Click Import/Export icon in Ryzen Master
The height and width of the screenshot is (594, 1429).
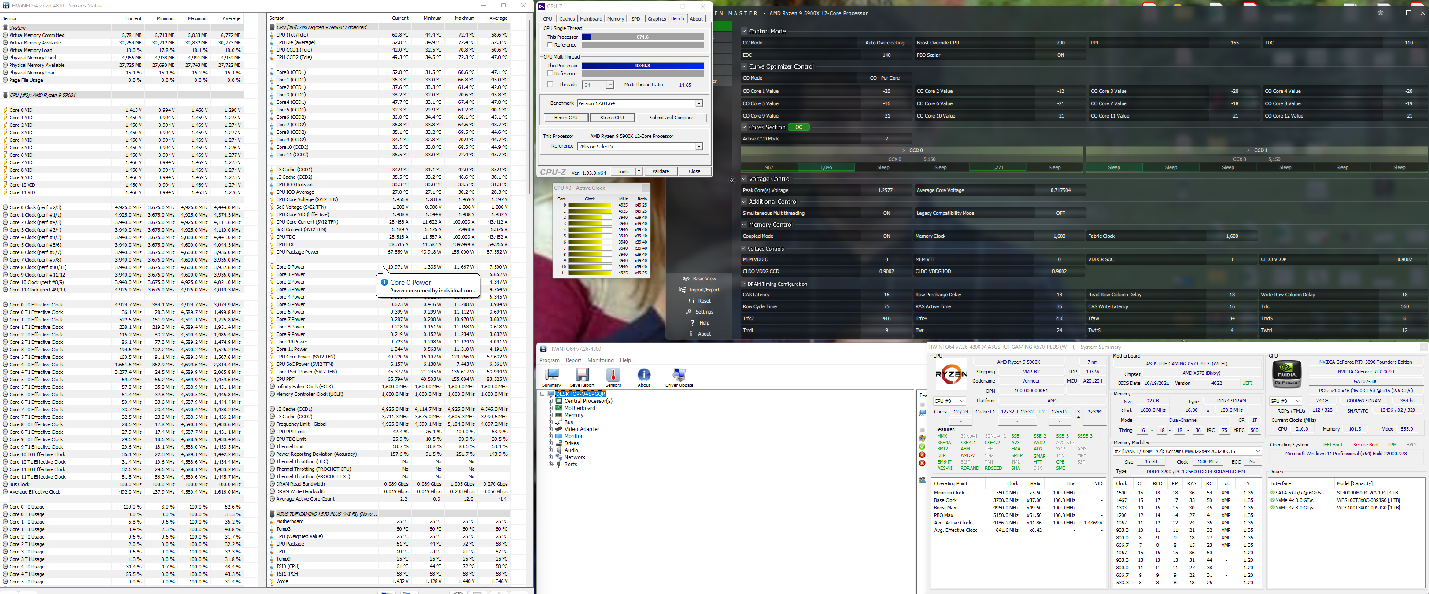[683, 289]
